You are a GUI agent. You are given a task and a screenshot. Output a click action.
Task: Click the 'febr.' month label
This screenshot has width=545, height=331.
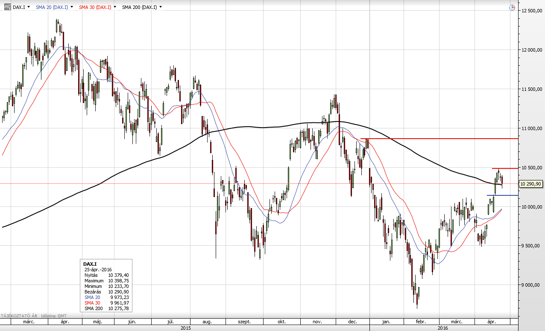(421, 322)
